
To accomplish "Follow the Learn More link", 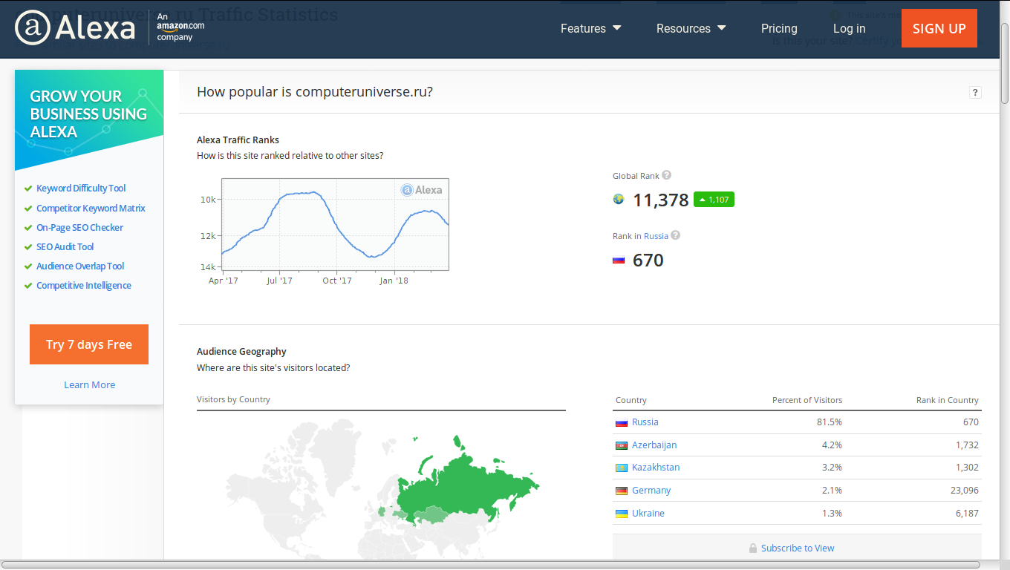I will point(89,384).
